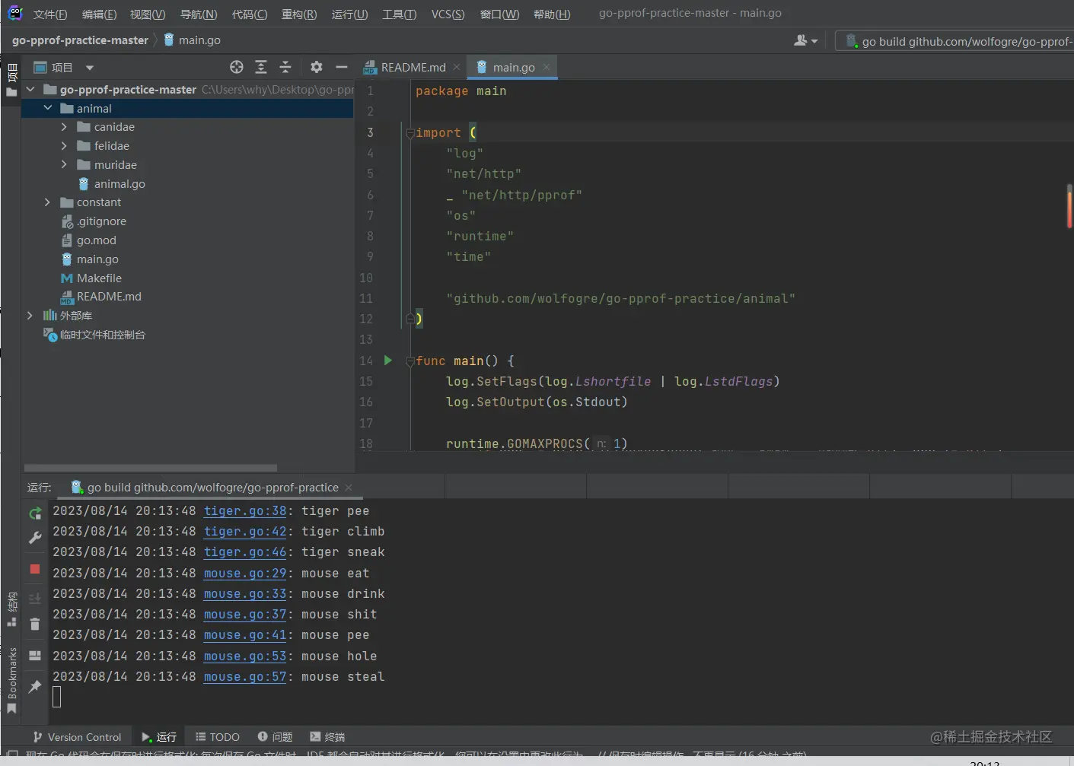This screenshot has height=766, width=1074.
Task: Click the Collapse All icon in project panel
Action: (x=285, y=67)
